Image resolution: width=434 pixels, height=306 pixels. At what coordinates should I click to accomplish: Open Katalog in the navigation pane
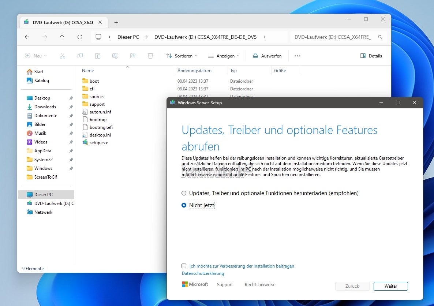click(38, 80)
